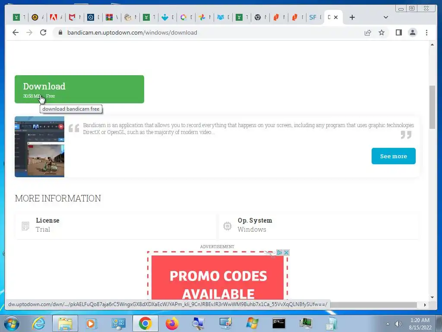442x332 pixels.
Task: Open the Command Prompt taskbar icon
Action: click(x=279, y=323)
